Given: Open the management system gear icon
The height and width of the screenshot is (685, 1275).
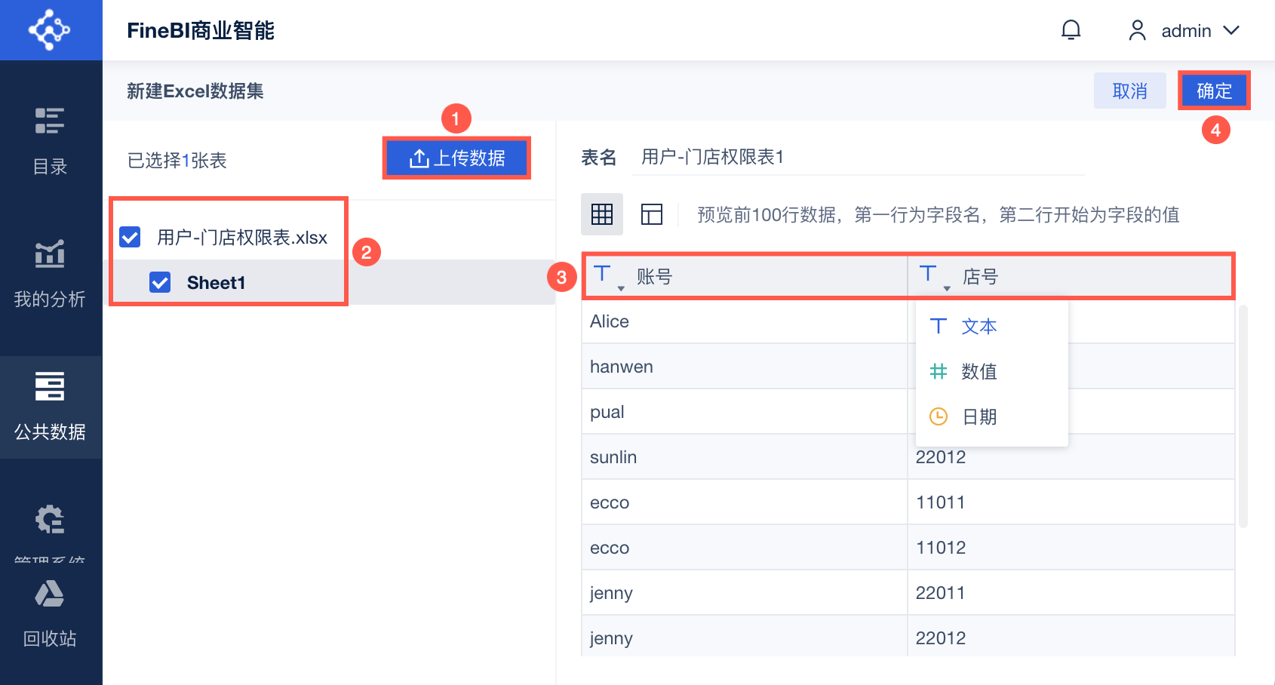Looking at the screenshot, I should (50, 521).
